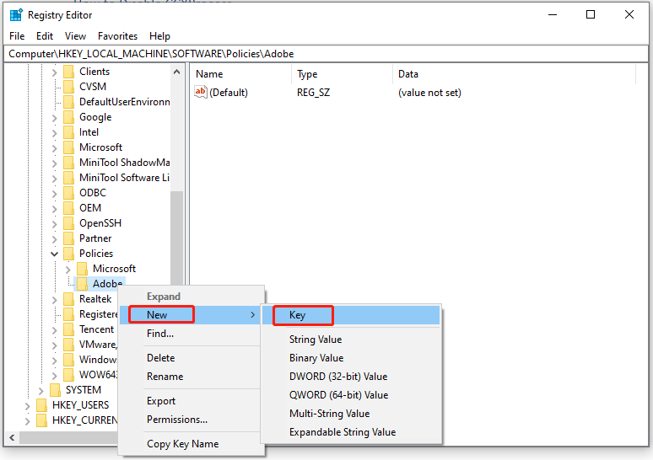Select DWORD (32-bit) Value
This screenshot has width=653, height=460.
click(x=351, y=377)
